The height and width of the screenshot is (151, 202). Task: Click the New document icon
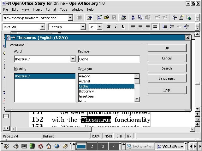coord(99,18)
